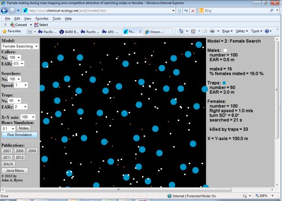Click the address bar URL field

[x=99, y=10]
